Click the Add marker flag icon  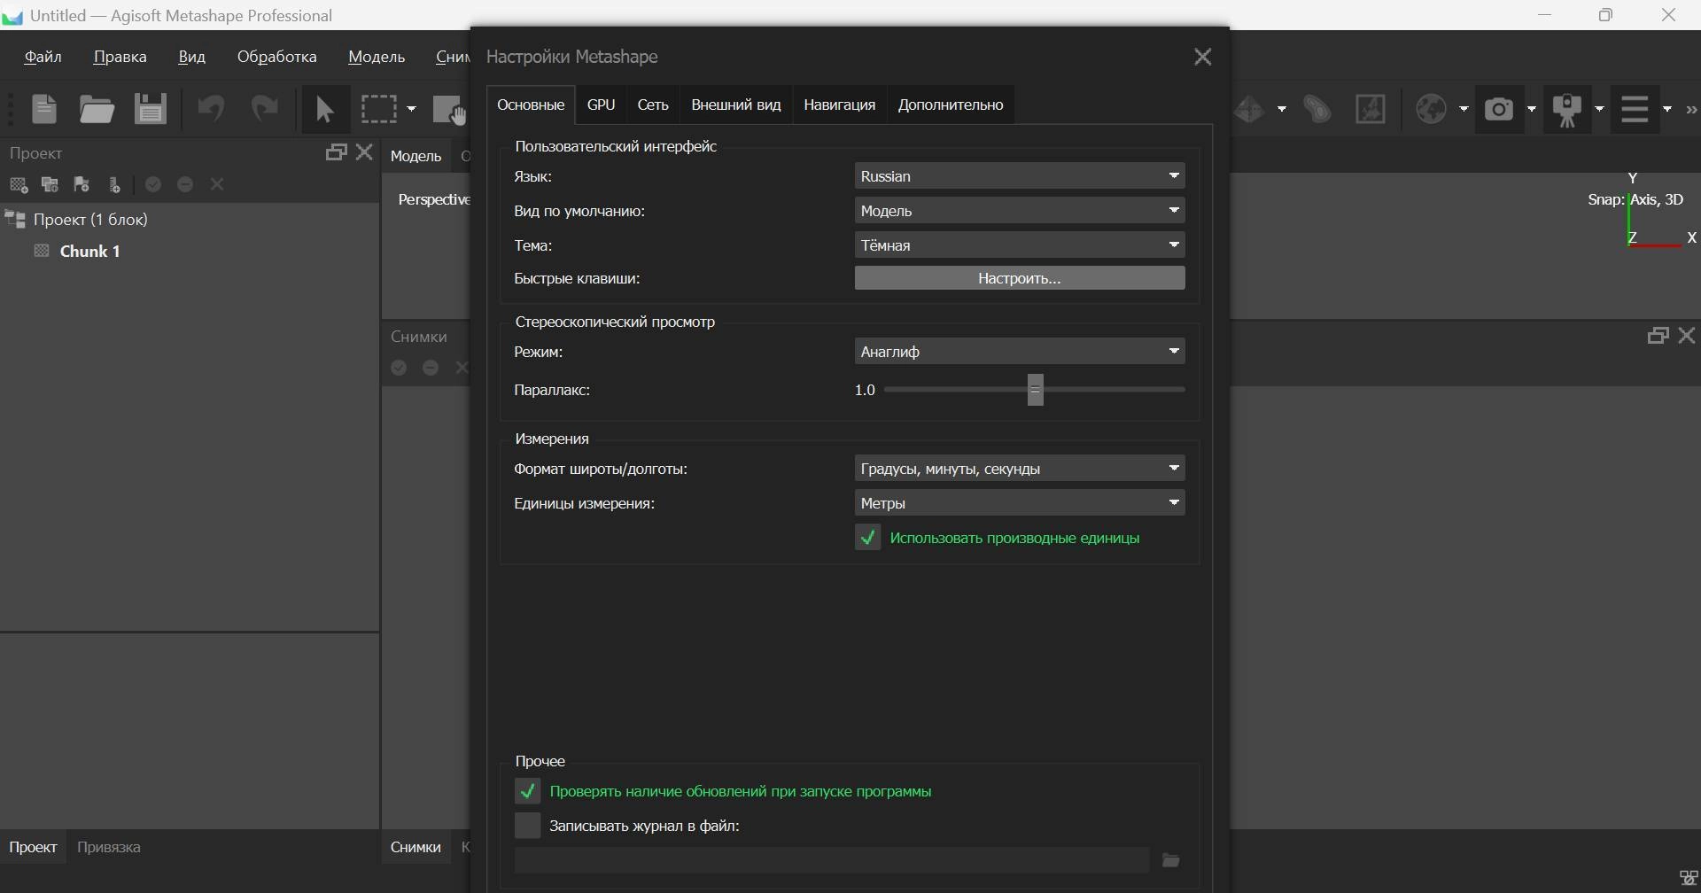(x=82, y=184)
